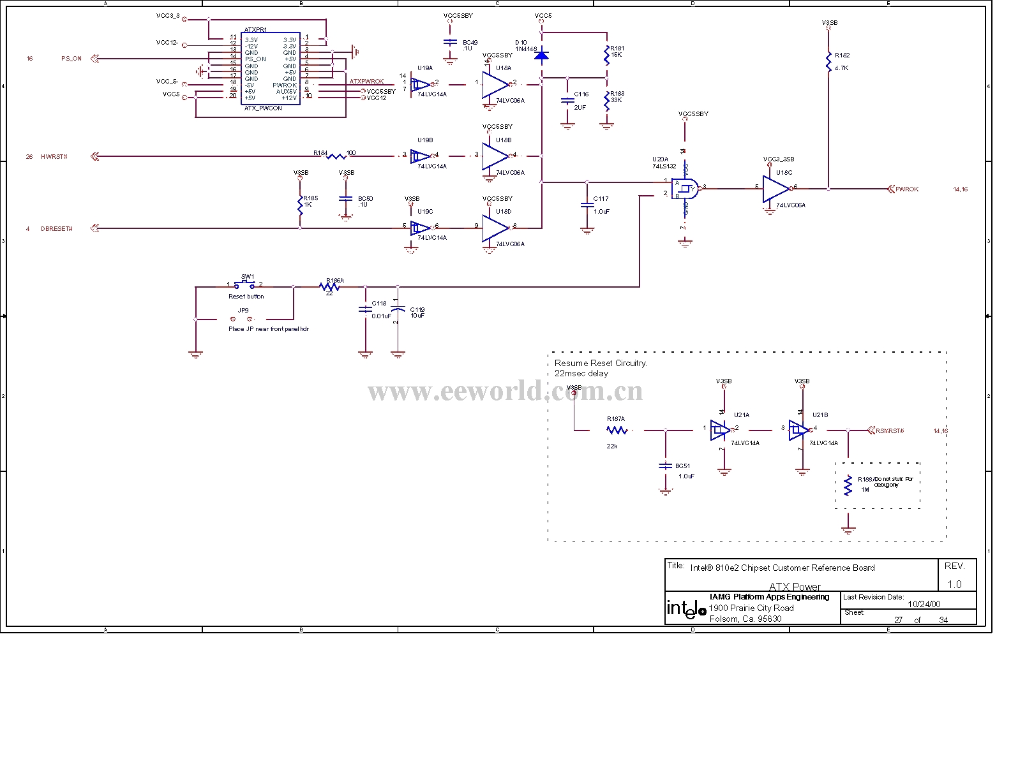Click the BC51 1.0uF capacitor symbol

[x=665, y=466]
